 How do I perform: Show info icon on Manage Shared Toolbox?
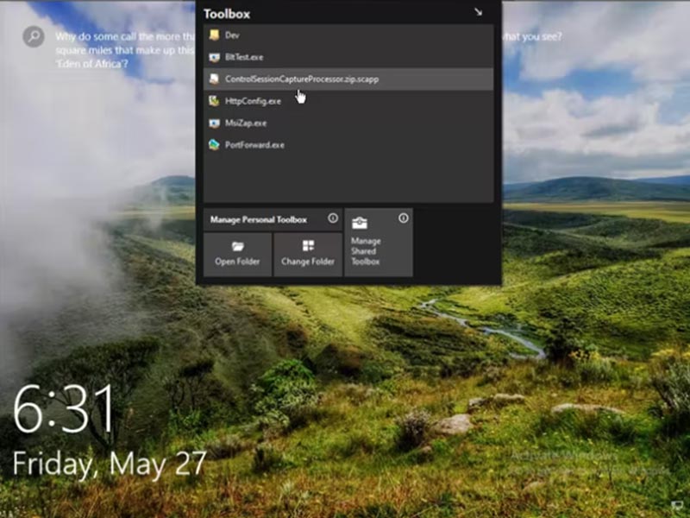pyautogui.click(x=403, y=218)
